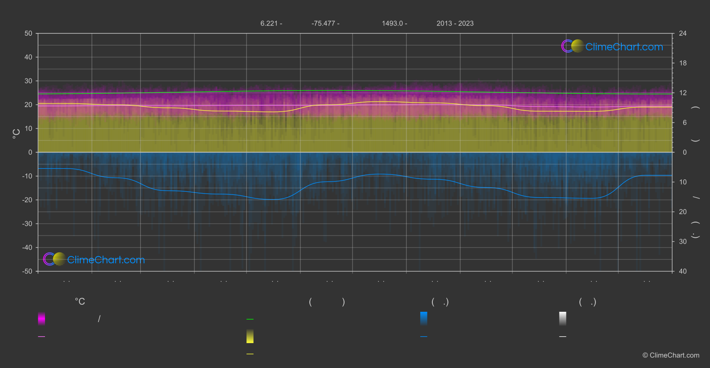Toggle the magenta line legend entry
This screenshot has width=710, height=368.
coord(41,337)
